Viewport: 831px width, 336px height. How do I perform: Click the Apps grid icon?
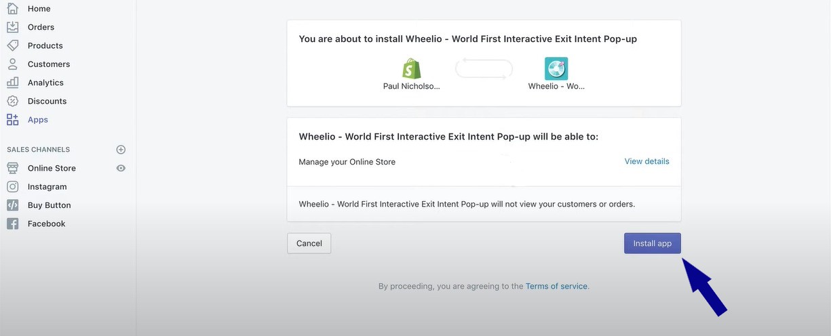tap(12, 119)
